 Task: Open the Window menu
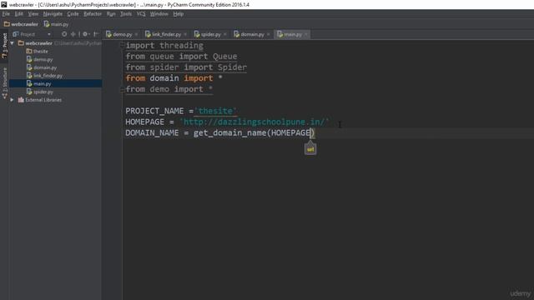(159, 14)
